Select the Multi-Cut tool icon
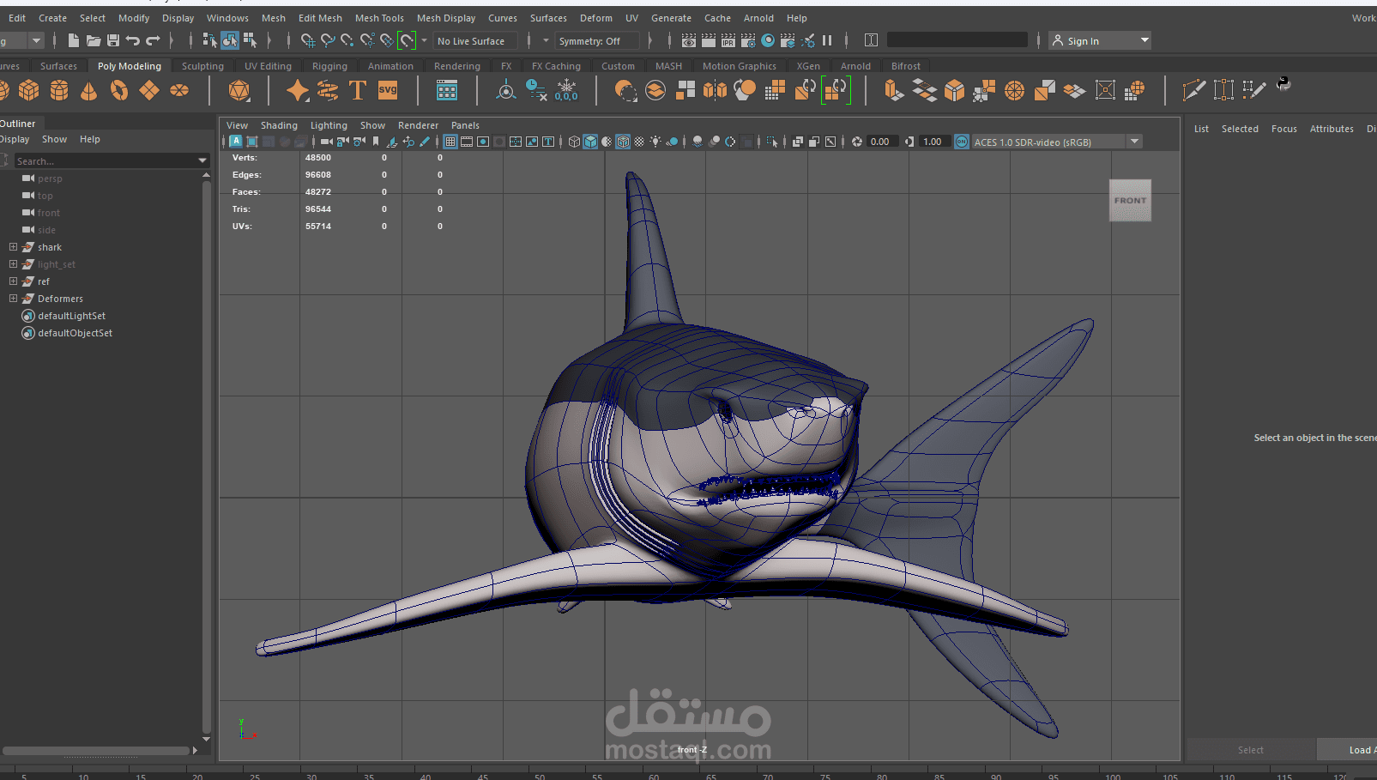This screenshot has height=780, width=1377. (1193, 90)
